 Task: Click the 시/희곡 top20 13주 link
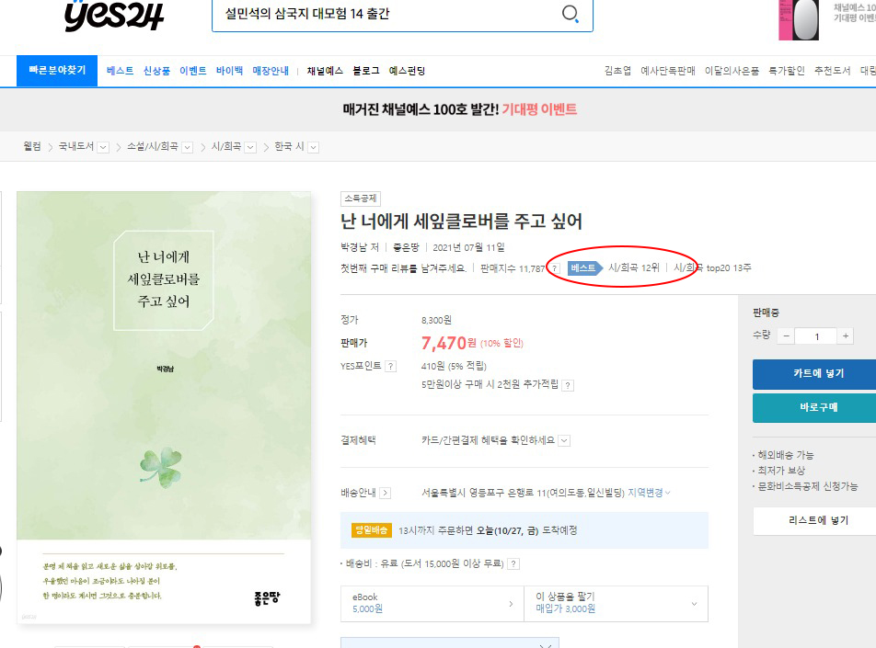click(x=712, y=267)
